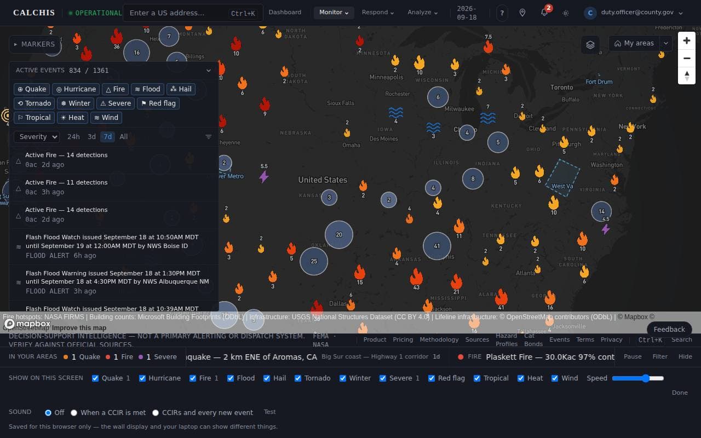Toggle the theme brightness icon
The width and height of the screenshot is (701, 438).
[566, 13]
